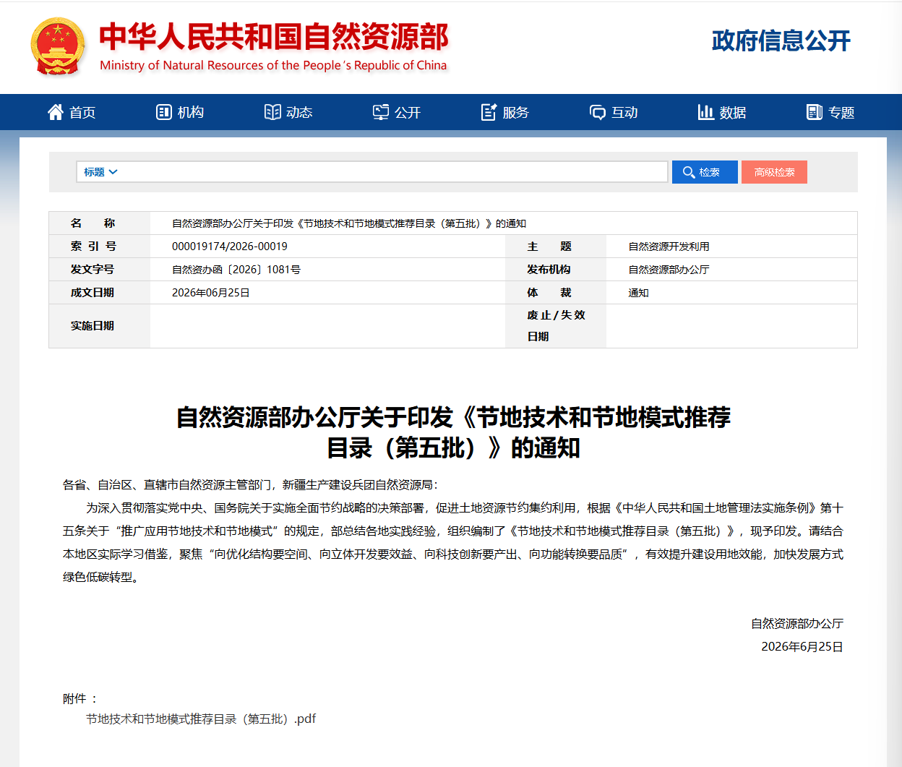Open the 节地技术和节地模式推荐目录 pdf attachment
Viewport: 902px width, 767px height.
tap(201, 719)
